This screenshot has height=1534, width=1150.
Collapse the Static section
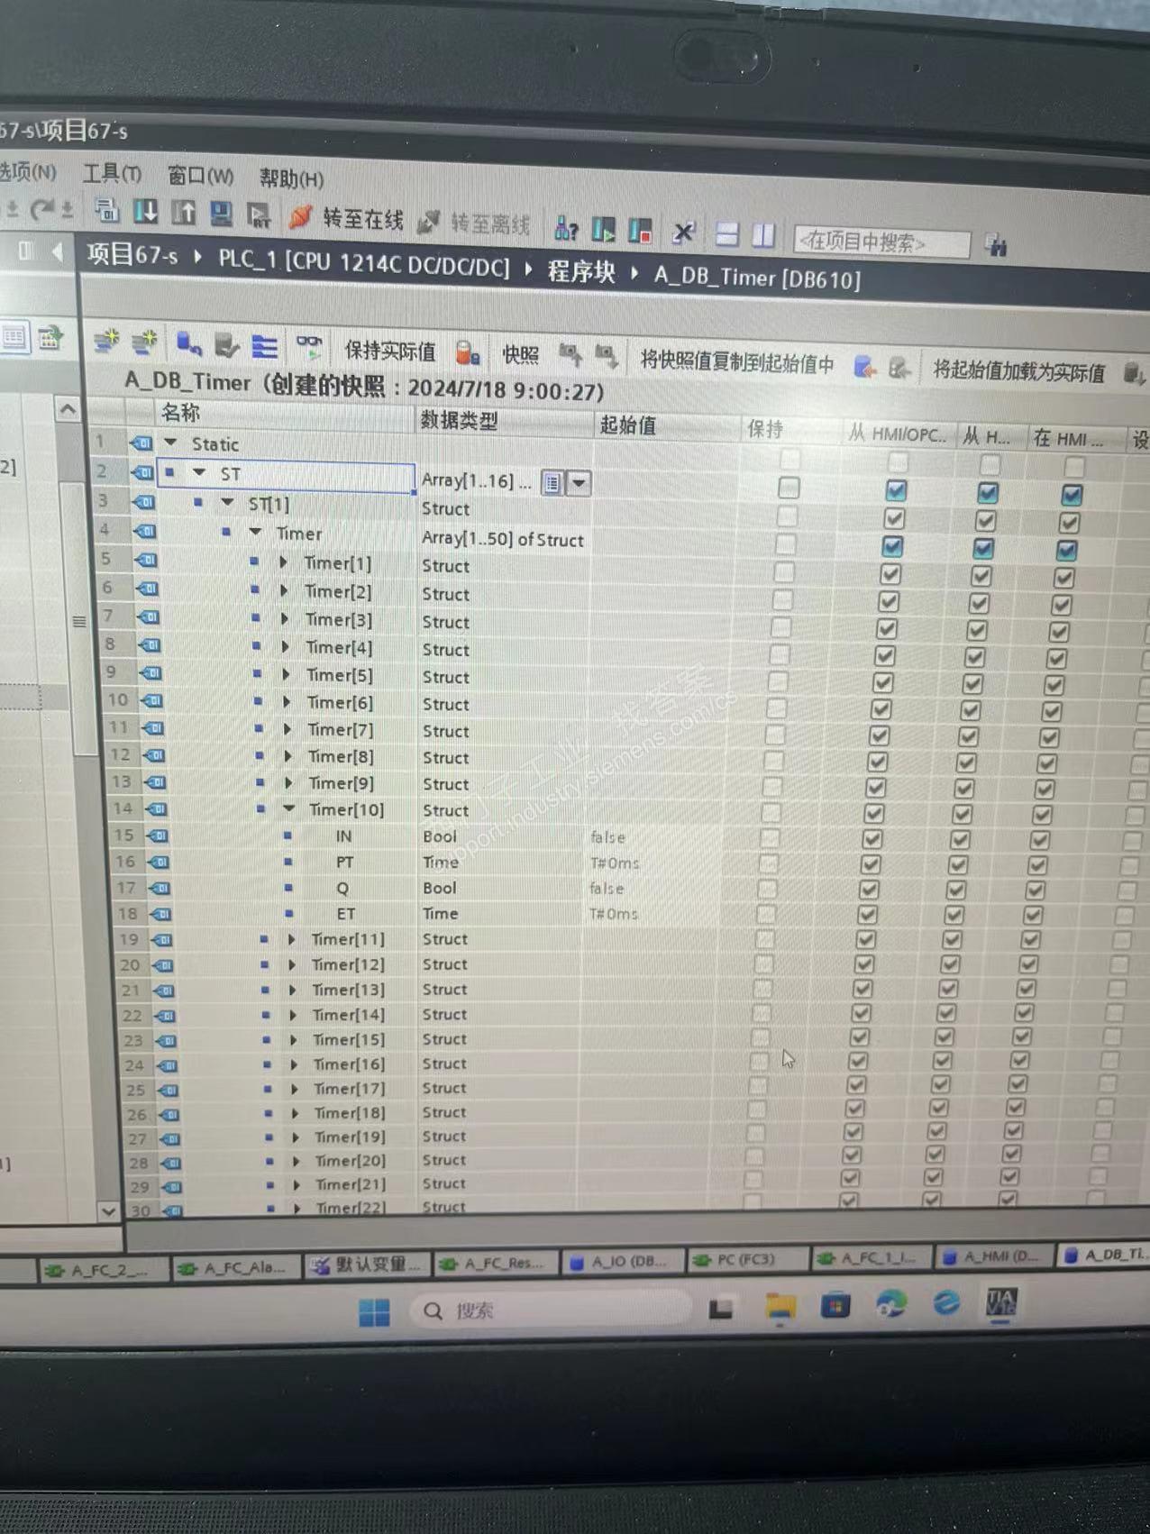(x=170, y=443)
